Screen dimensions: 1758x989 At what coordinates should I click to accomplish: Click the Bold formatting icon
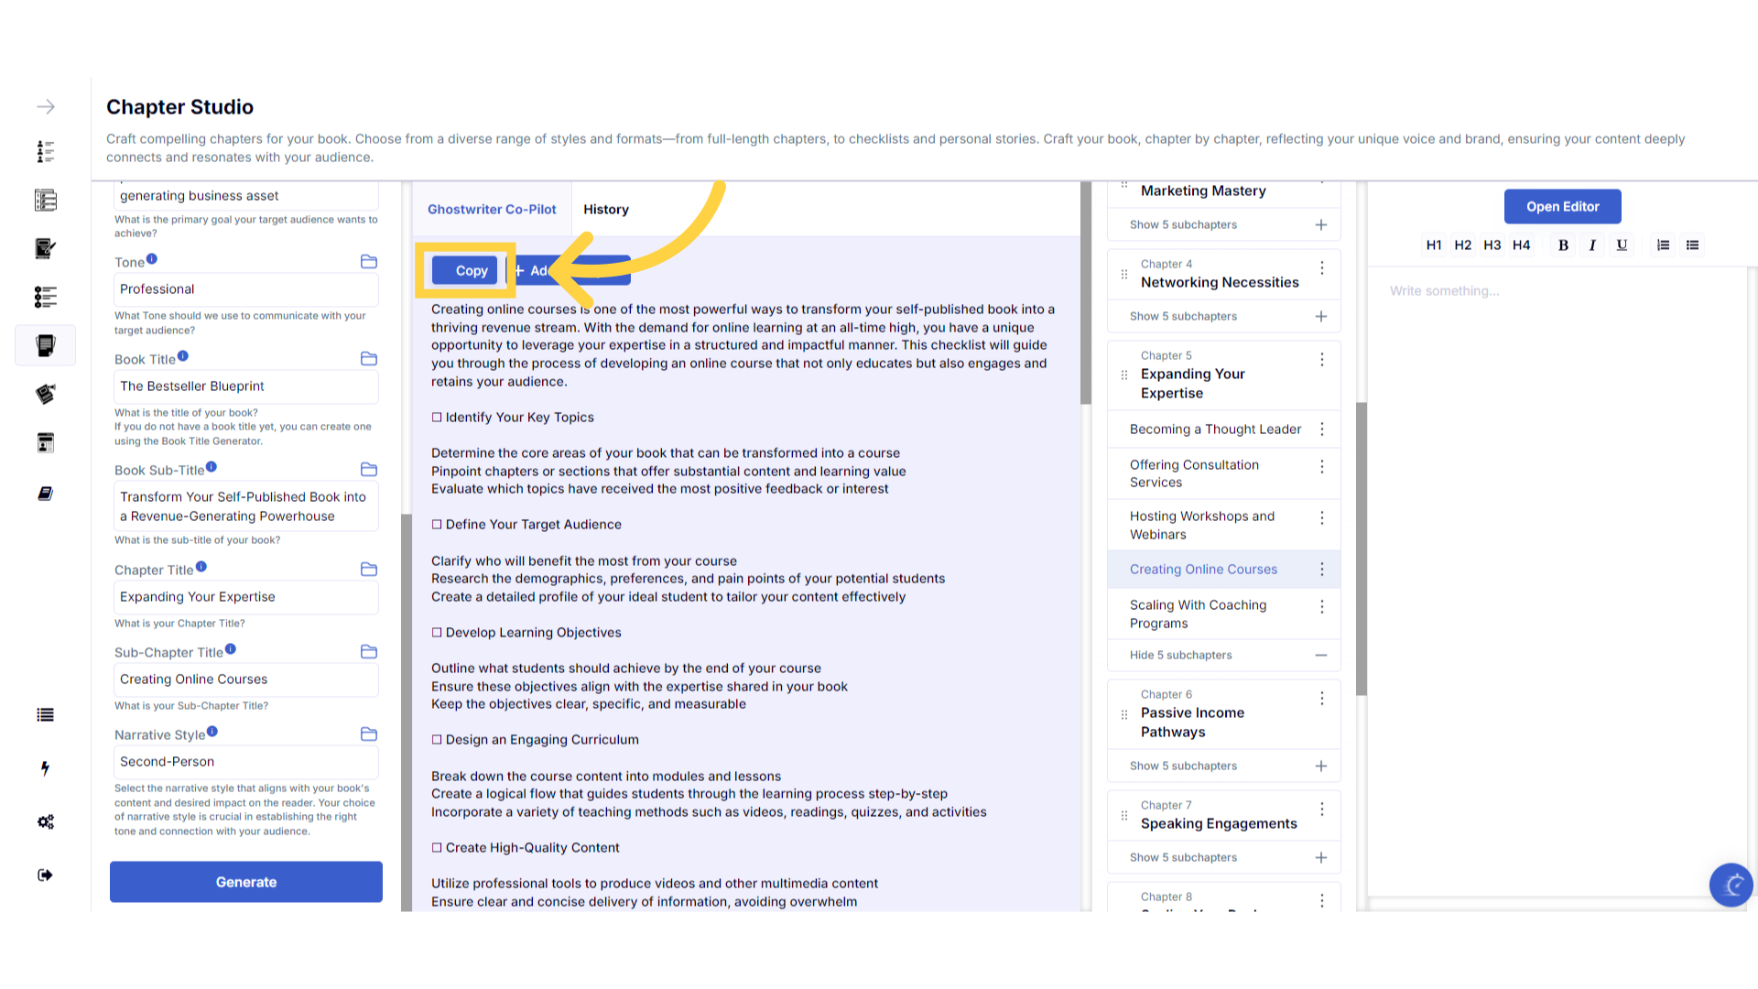coord(1563,245)
